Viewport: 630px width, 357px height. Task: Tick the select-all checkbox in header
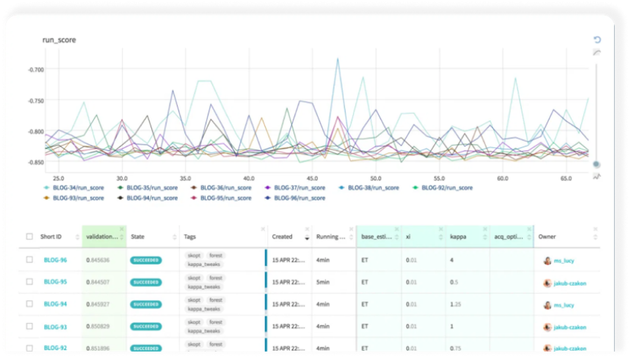29,237
